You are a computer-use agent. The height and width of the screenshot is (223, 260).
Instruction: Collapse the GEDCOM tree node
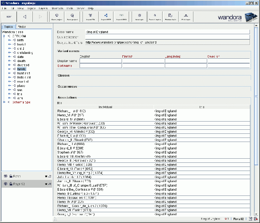4,36
